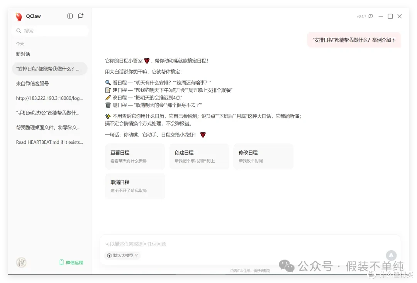
Task: Open the Read HEARTBEAT.md conversation
Action: [x=50, y=142]
